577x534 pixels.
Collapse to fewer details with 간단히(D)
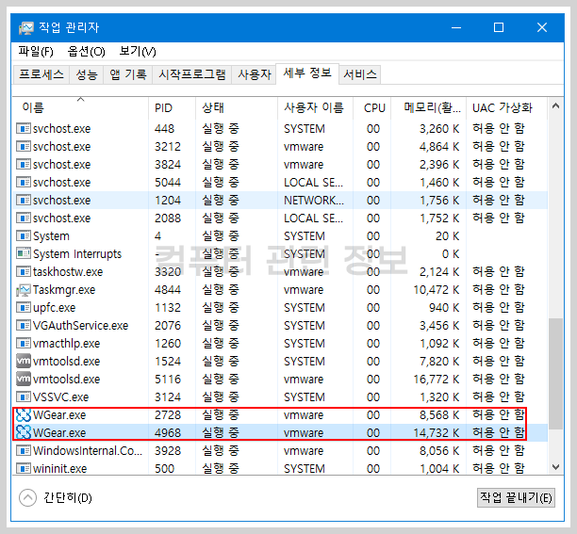point(56,498)
